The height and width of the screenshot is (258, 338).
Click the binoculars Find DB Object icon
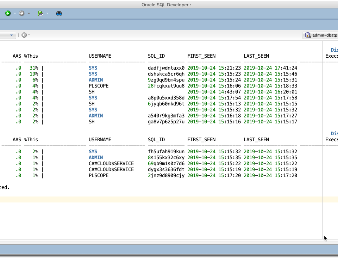(x=59, y=13)
